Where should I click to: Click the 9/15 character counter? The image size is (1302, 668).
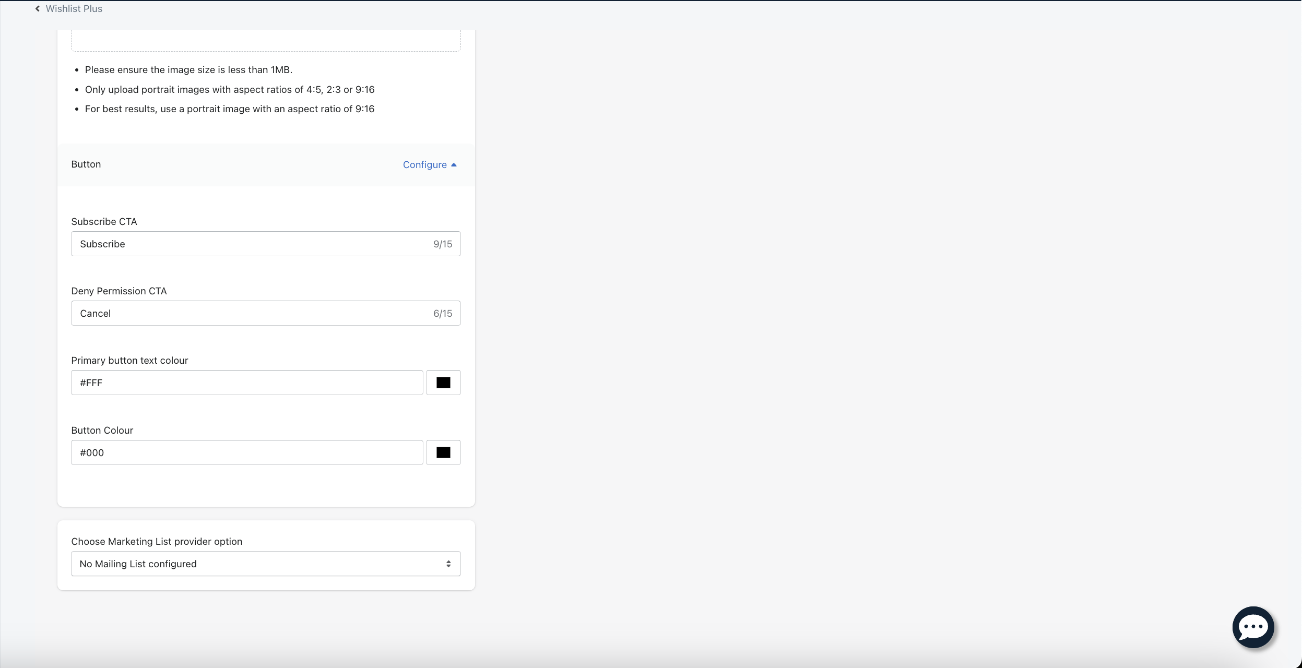tap(443, 244)
